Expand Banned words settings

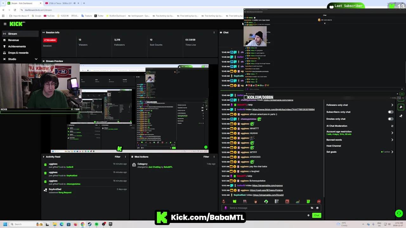[392, 140]
